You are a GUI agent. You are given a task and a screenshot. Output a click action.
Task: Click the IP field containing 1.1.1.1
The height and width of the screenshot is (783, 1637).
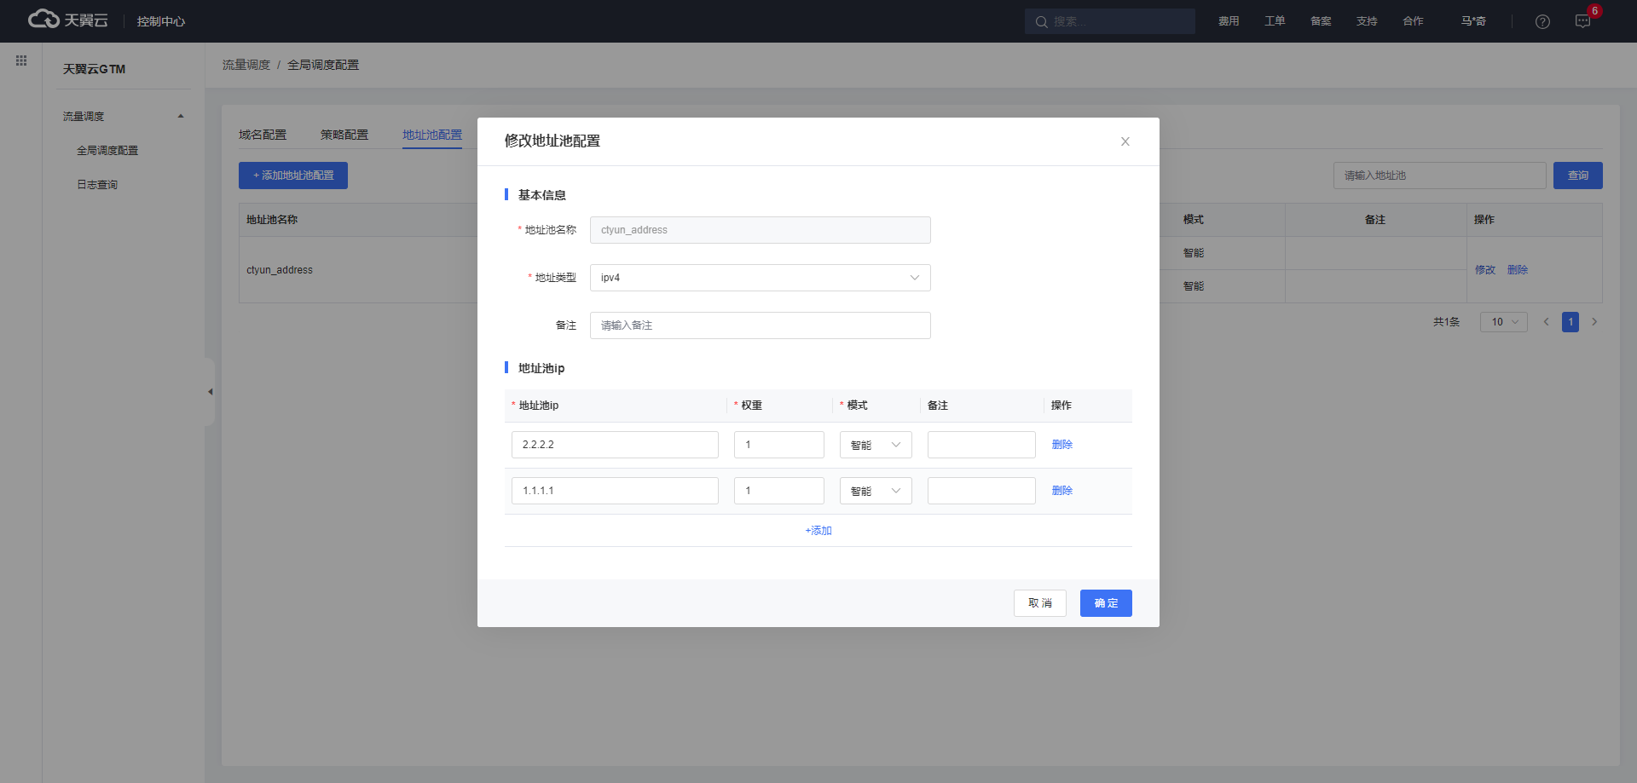click(x=615, y=491)
